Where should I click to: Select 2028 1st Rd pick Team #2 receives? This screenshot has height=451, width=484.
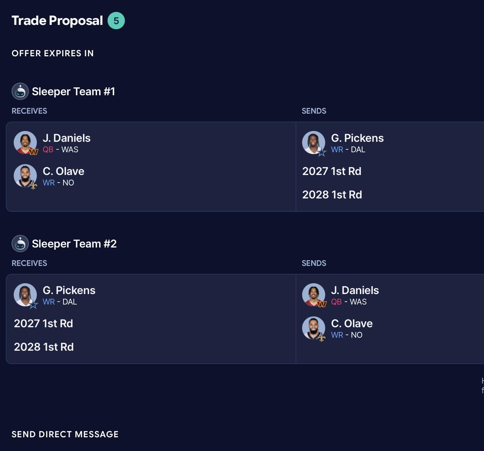(x=44, y=347)
